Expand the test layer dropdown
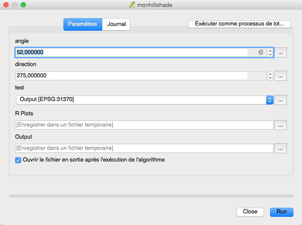302x225 pixels. pos(270,100)
